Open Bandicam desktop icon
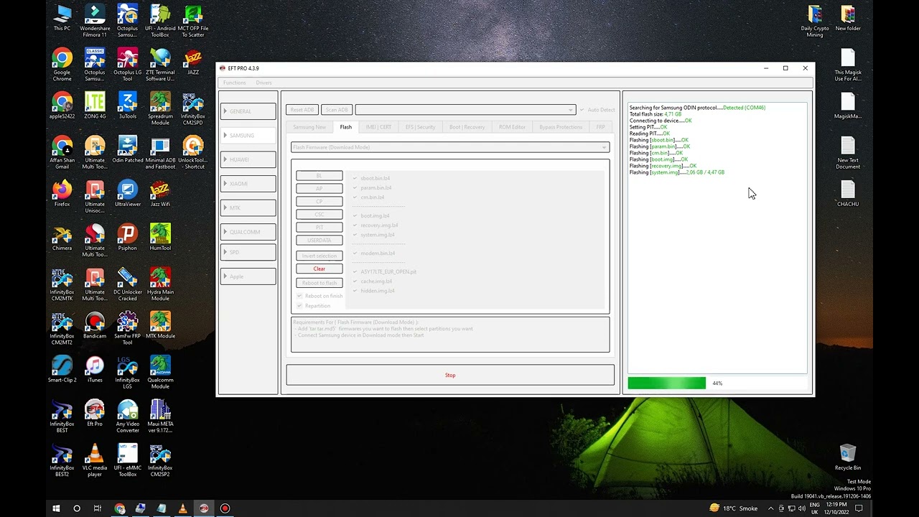 95,325
